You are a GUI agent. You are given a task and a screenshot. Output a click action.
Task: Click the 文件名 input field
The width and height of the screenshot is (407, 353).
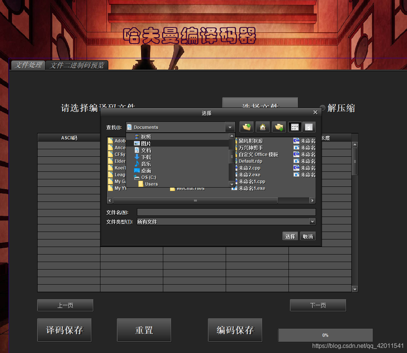[226, 212]
